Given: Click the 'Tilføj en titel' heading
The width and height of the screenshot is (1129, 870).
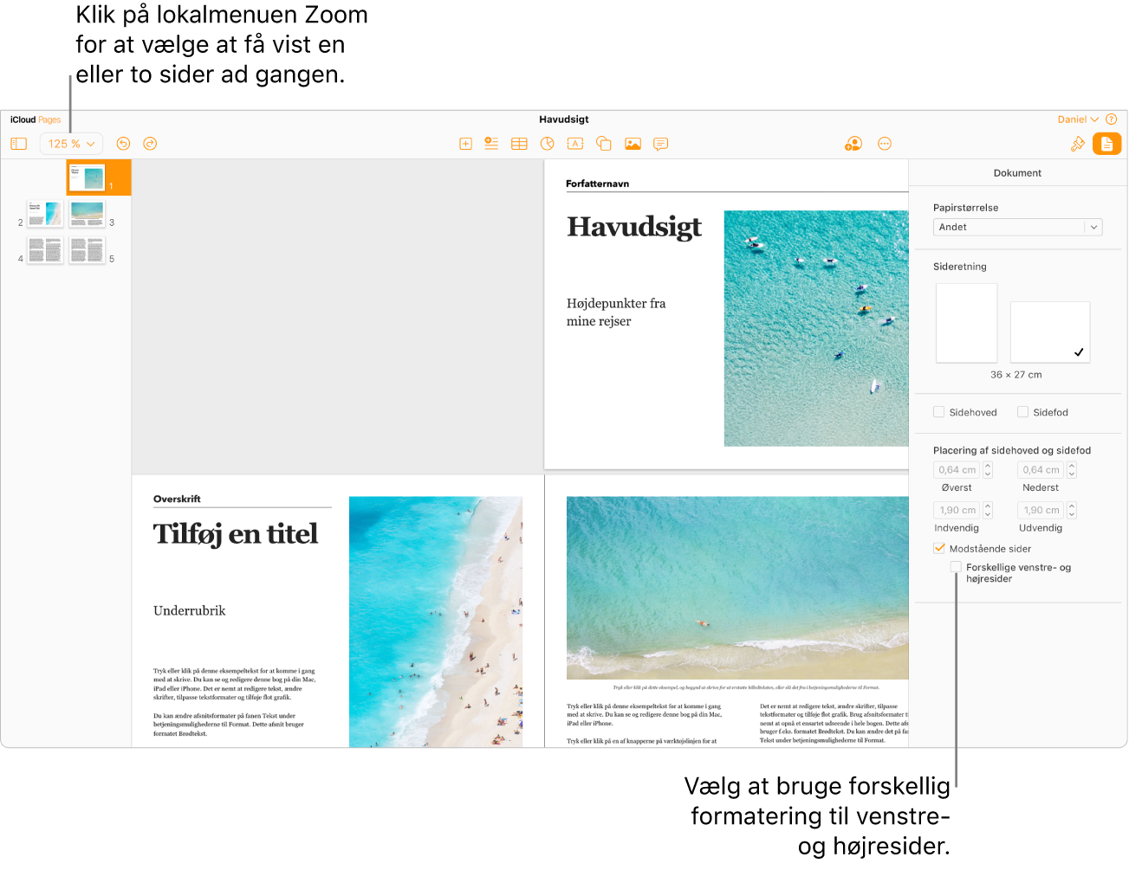Looking at the screenshot, I should coord(236,534).
